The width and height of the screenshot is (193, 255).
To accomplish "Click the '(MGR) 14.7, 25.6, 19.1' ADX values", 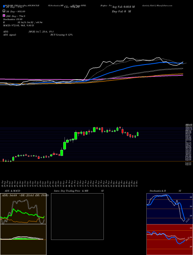I will coord(41,32).
